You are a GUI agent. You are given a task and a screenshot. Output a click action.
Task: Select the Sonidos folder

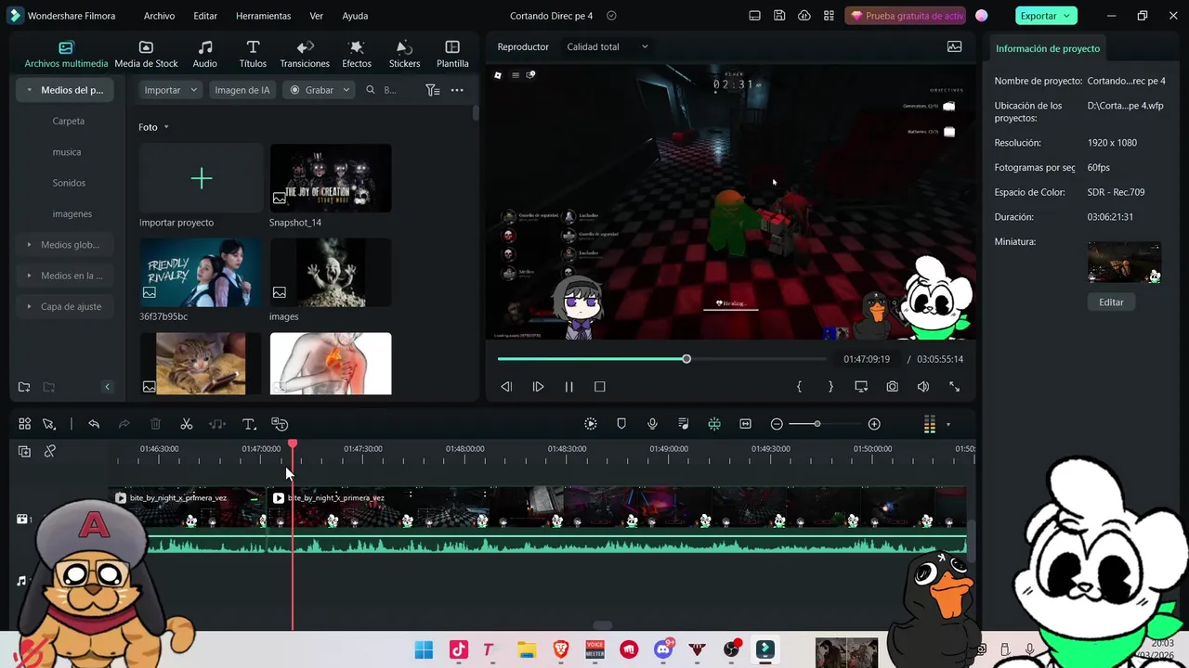tap(69, 183)
